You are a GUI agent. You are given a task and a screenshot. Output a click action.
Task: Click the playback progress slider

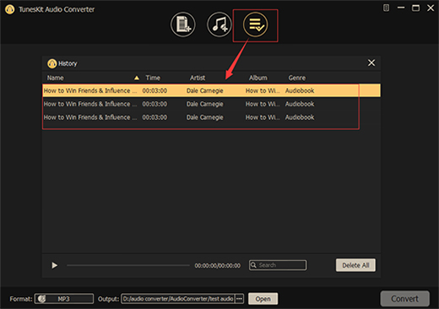point(128,265)
